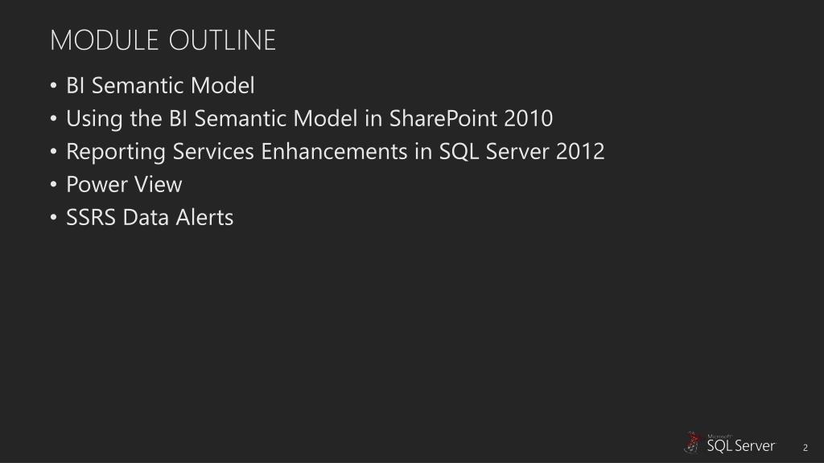The width and height of the screenshot is (824, 463).
Task: Click the words SQL Server 2012 in the bullet
Action: [x=521, y=152]
